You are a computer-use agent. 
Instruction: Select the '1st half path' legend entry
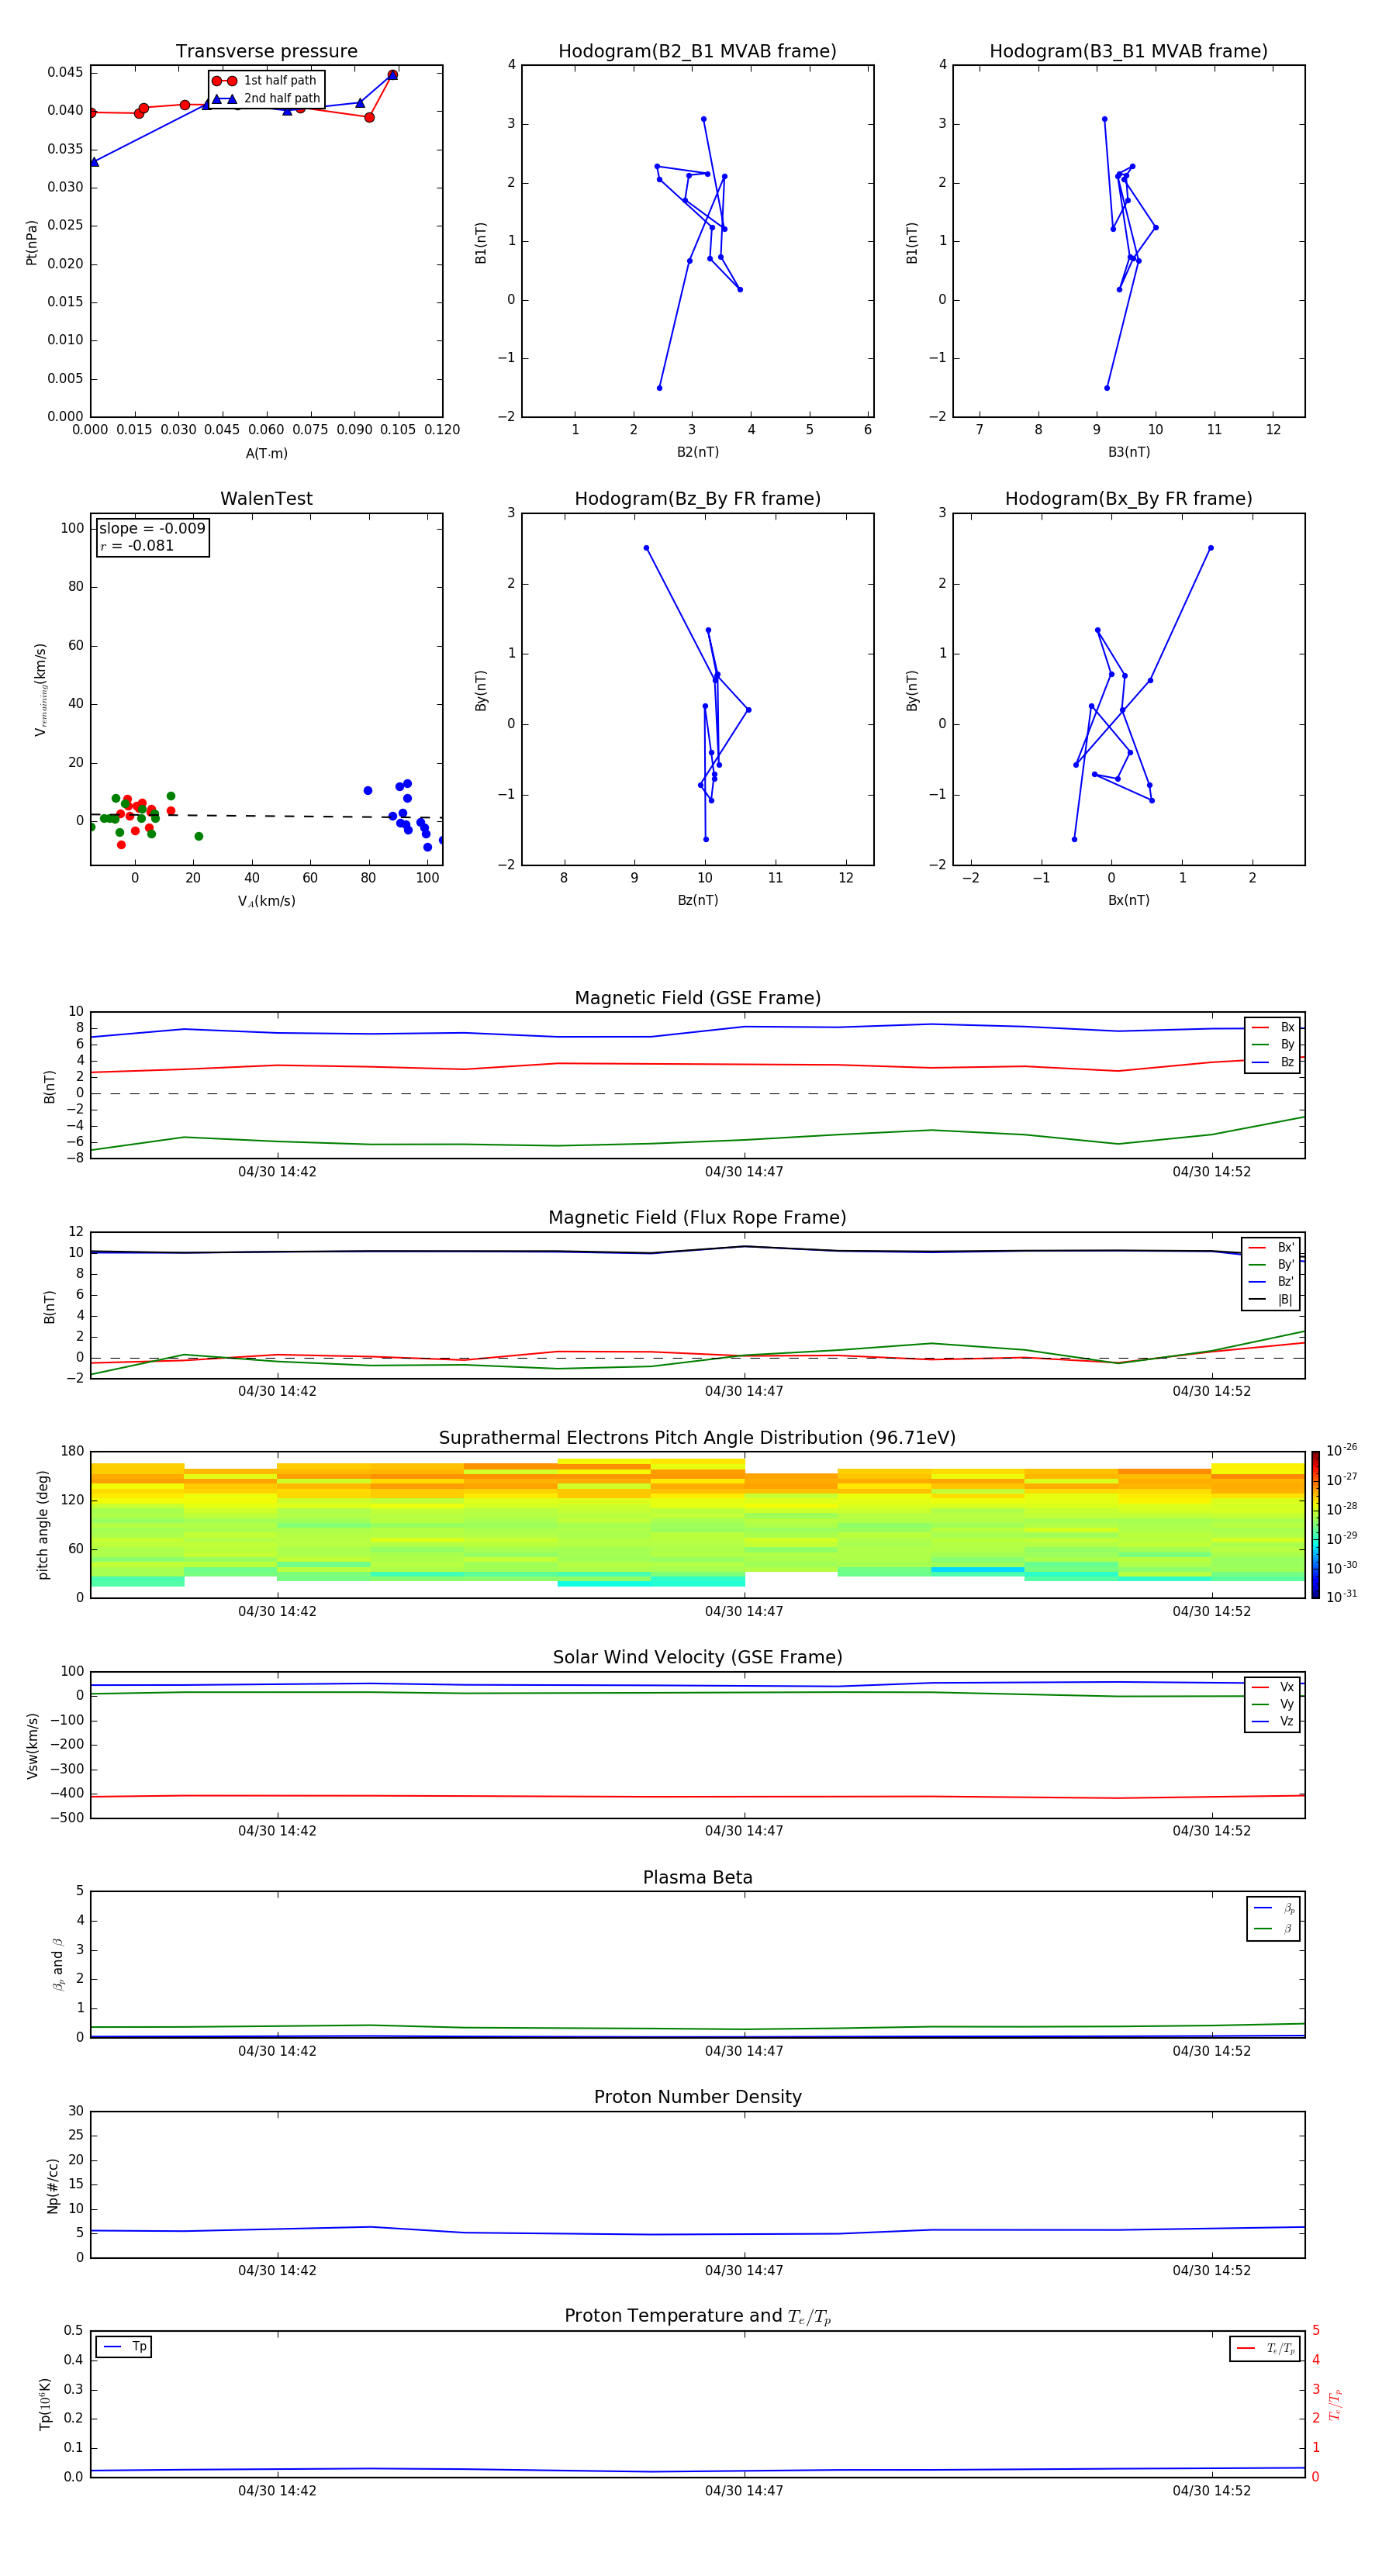[x=264, y=81]
